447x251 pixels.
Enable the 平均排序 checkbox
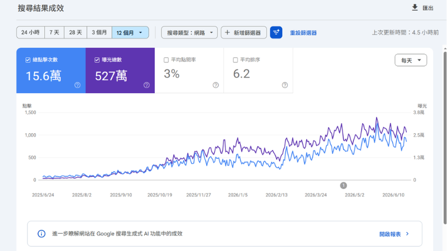coord(235,60)
